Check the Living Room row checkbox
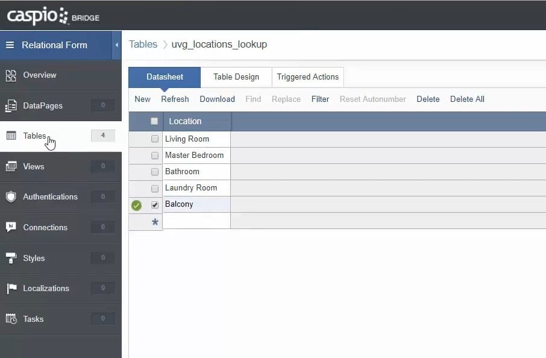Image resolution: width=546 pixels, height=358 pixels. (155, 139)
